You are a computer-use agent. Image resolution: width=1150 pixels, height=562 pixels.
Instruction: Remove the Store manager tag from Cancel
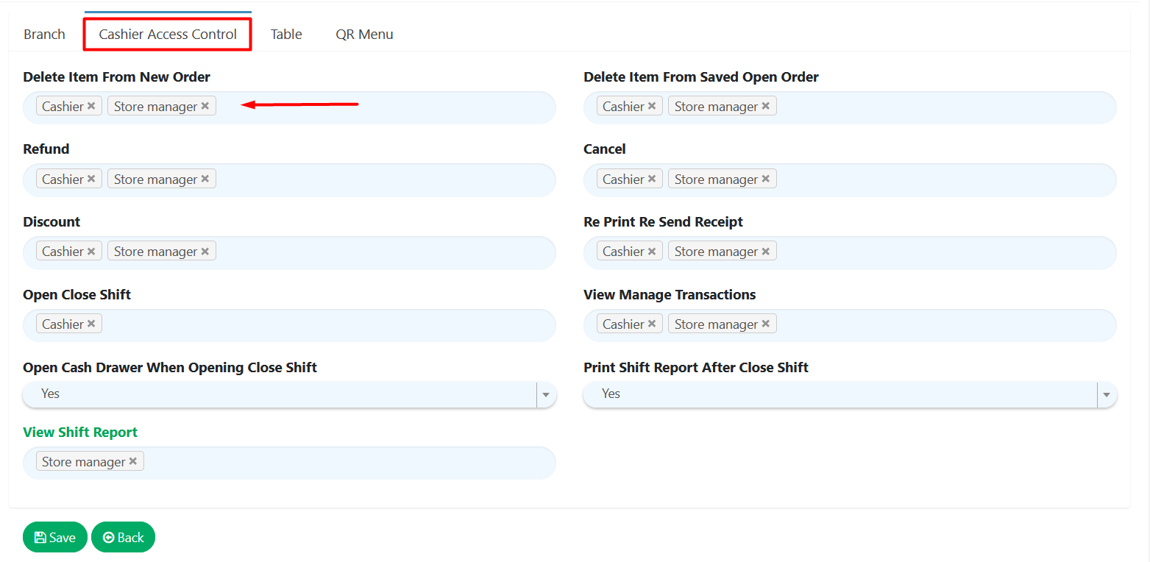[765, 178]
